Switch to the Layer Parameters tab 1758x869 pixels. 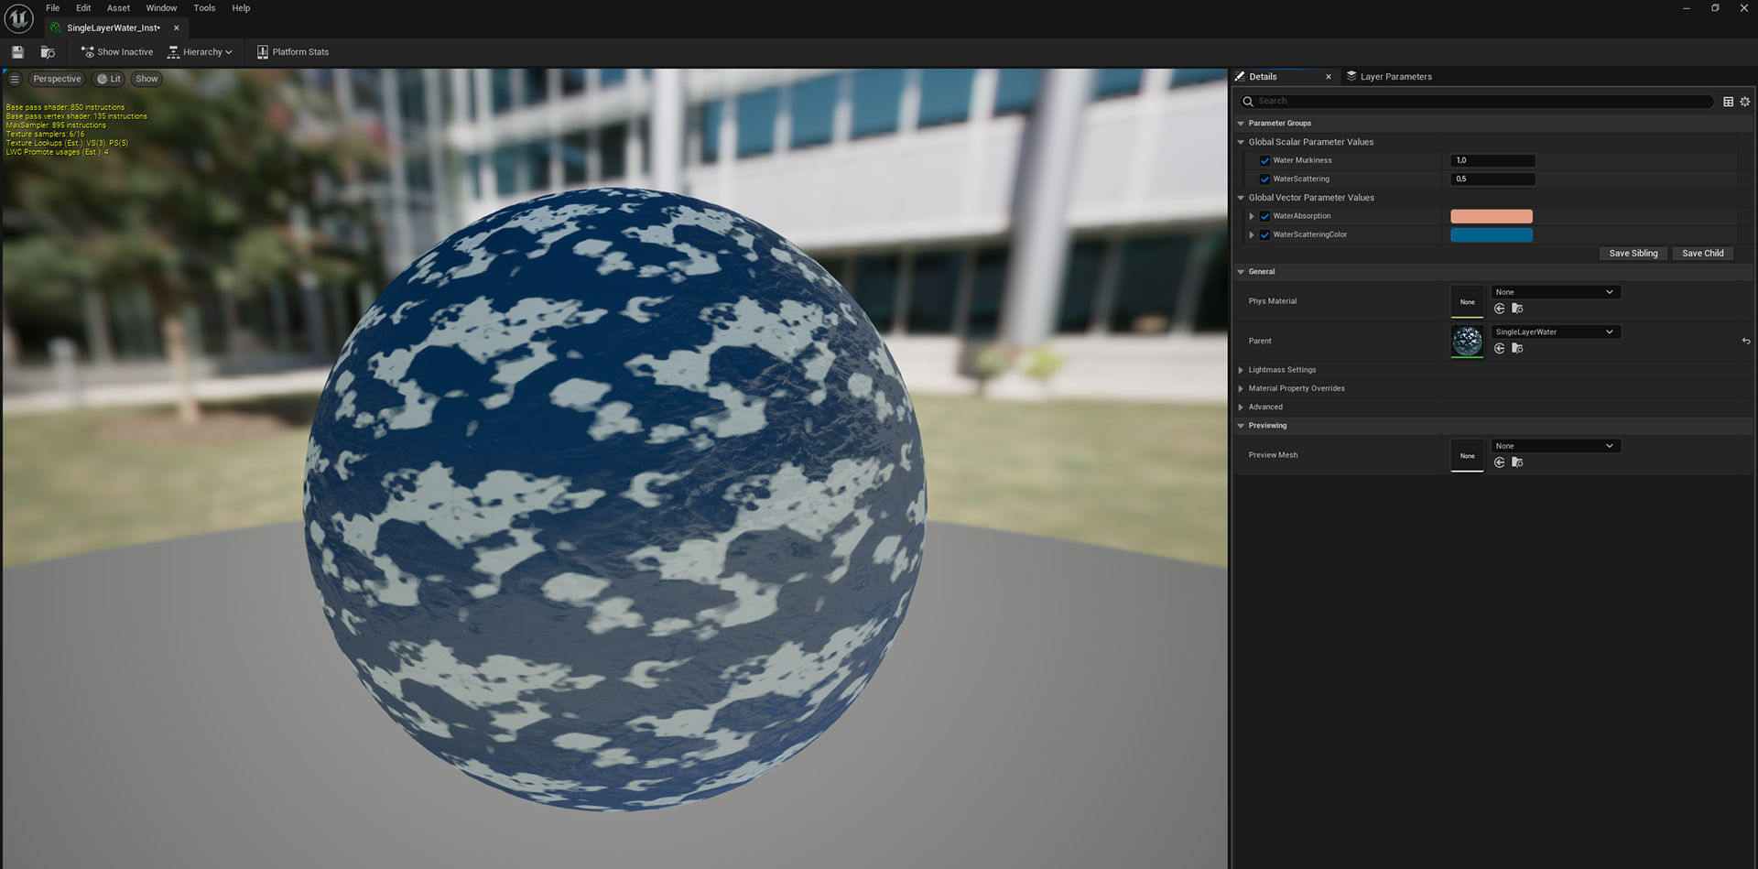1388,77
